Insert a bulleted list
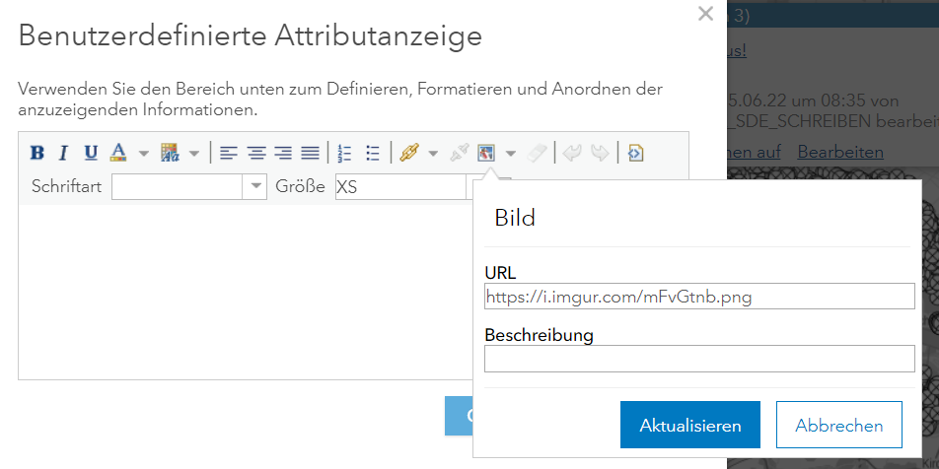 coord(373,153)
